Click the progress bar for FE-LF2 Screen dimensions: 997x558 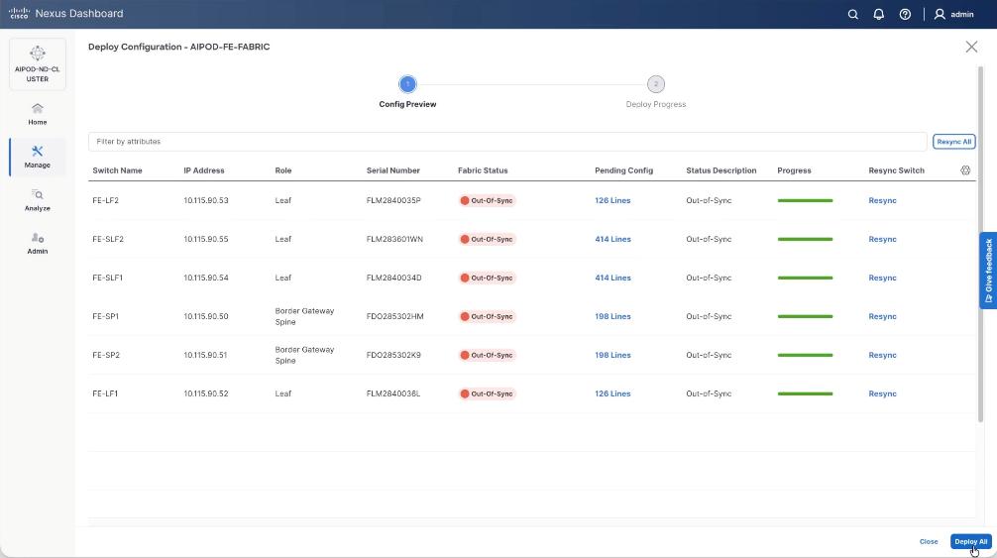805,201
